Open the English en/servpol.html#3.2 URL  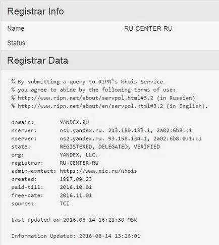(x=90, y=106)
